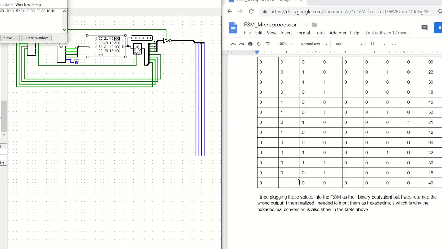Close the FSM_Microprocessor browser tab
The width and height of the screenshot is (442, 249).
[x=301, y=1]
